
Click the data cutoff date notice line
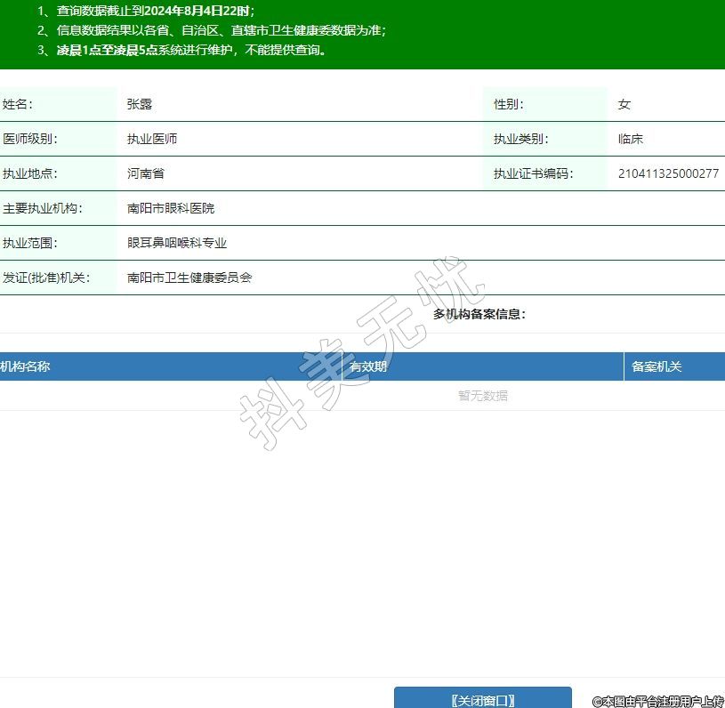[x=147, y=11]
